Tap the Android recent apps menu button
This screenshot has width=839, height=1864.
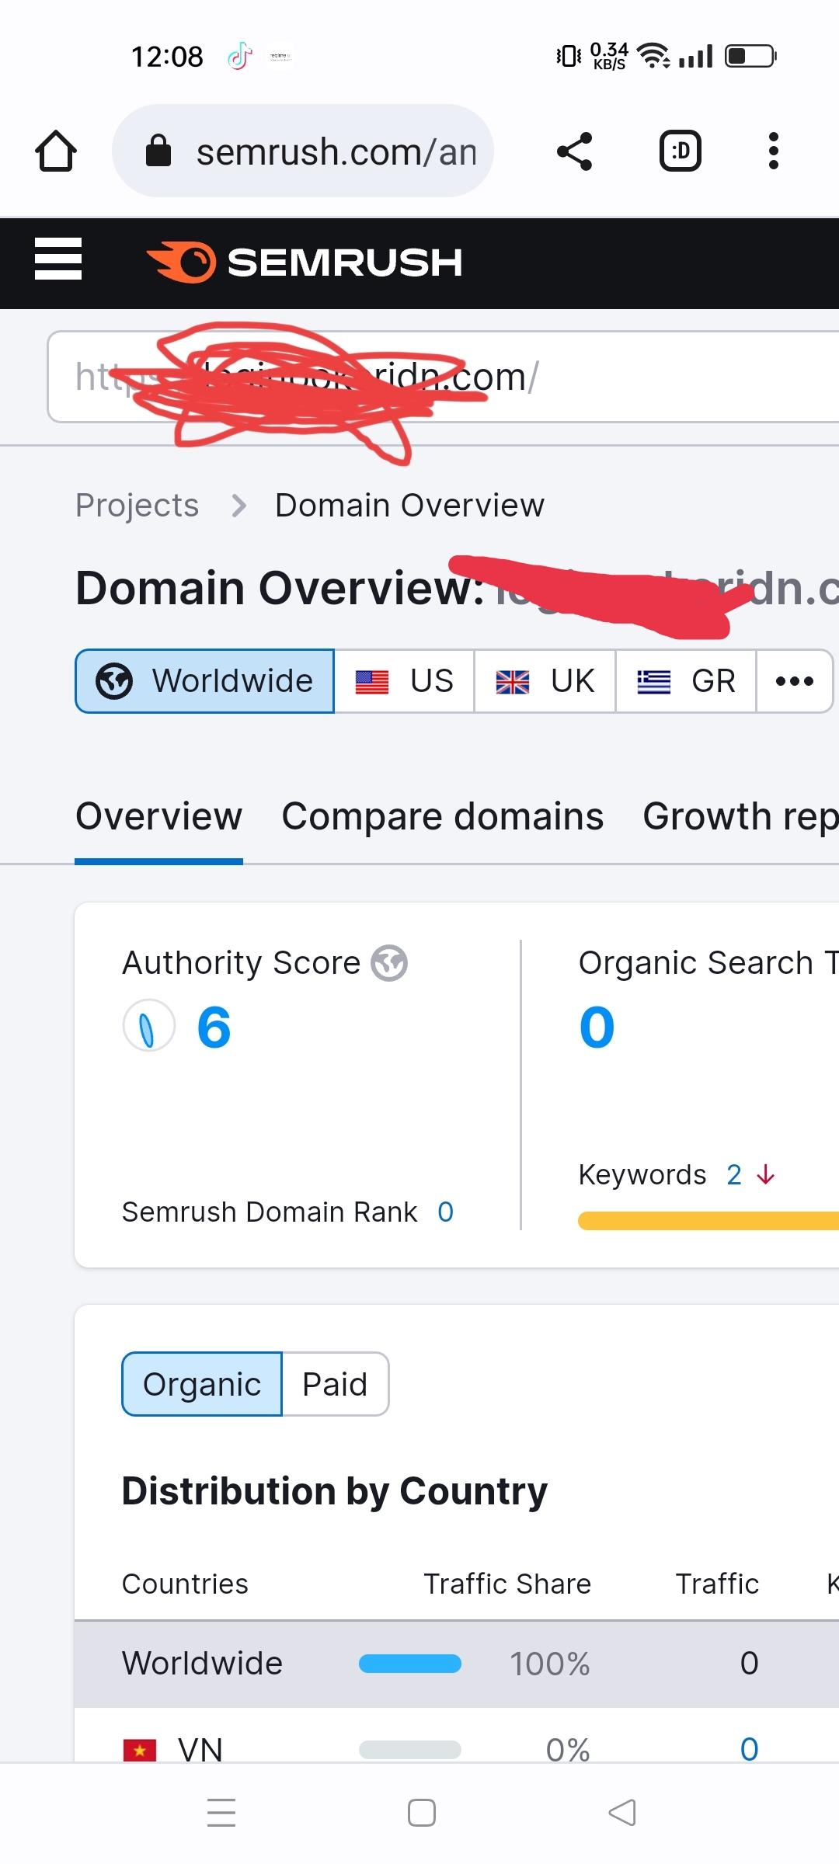(221, 1813)
